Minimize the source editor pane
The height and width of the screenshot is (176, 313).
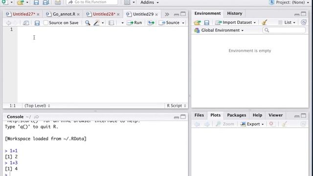[176, 14]
